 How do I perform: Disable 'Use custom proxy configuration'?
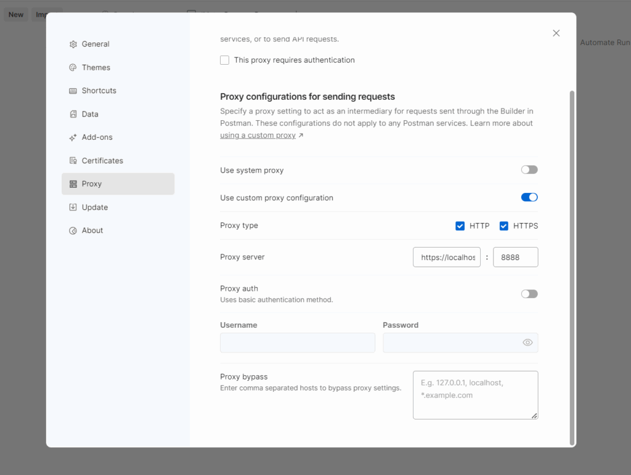(x=529, y=197)
